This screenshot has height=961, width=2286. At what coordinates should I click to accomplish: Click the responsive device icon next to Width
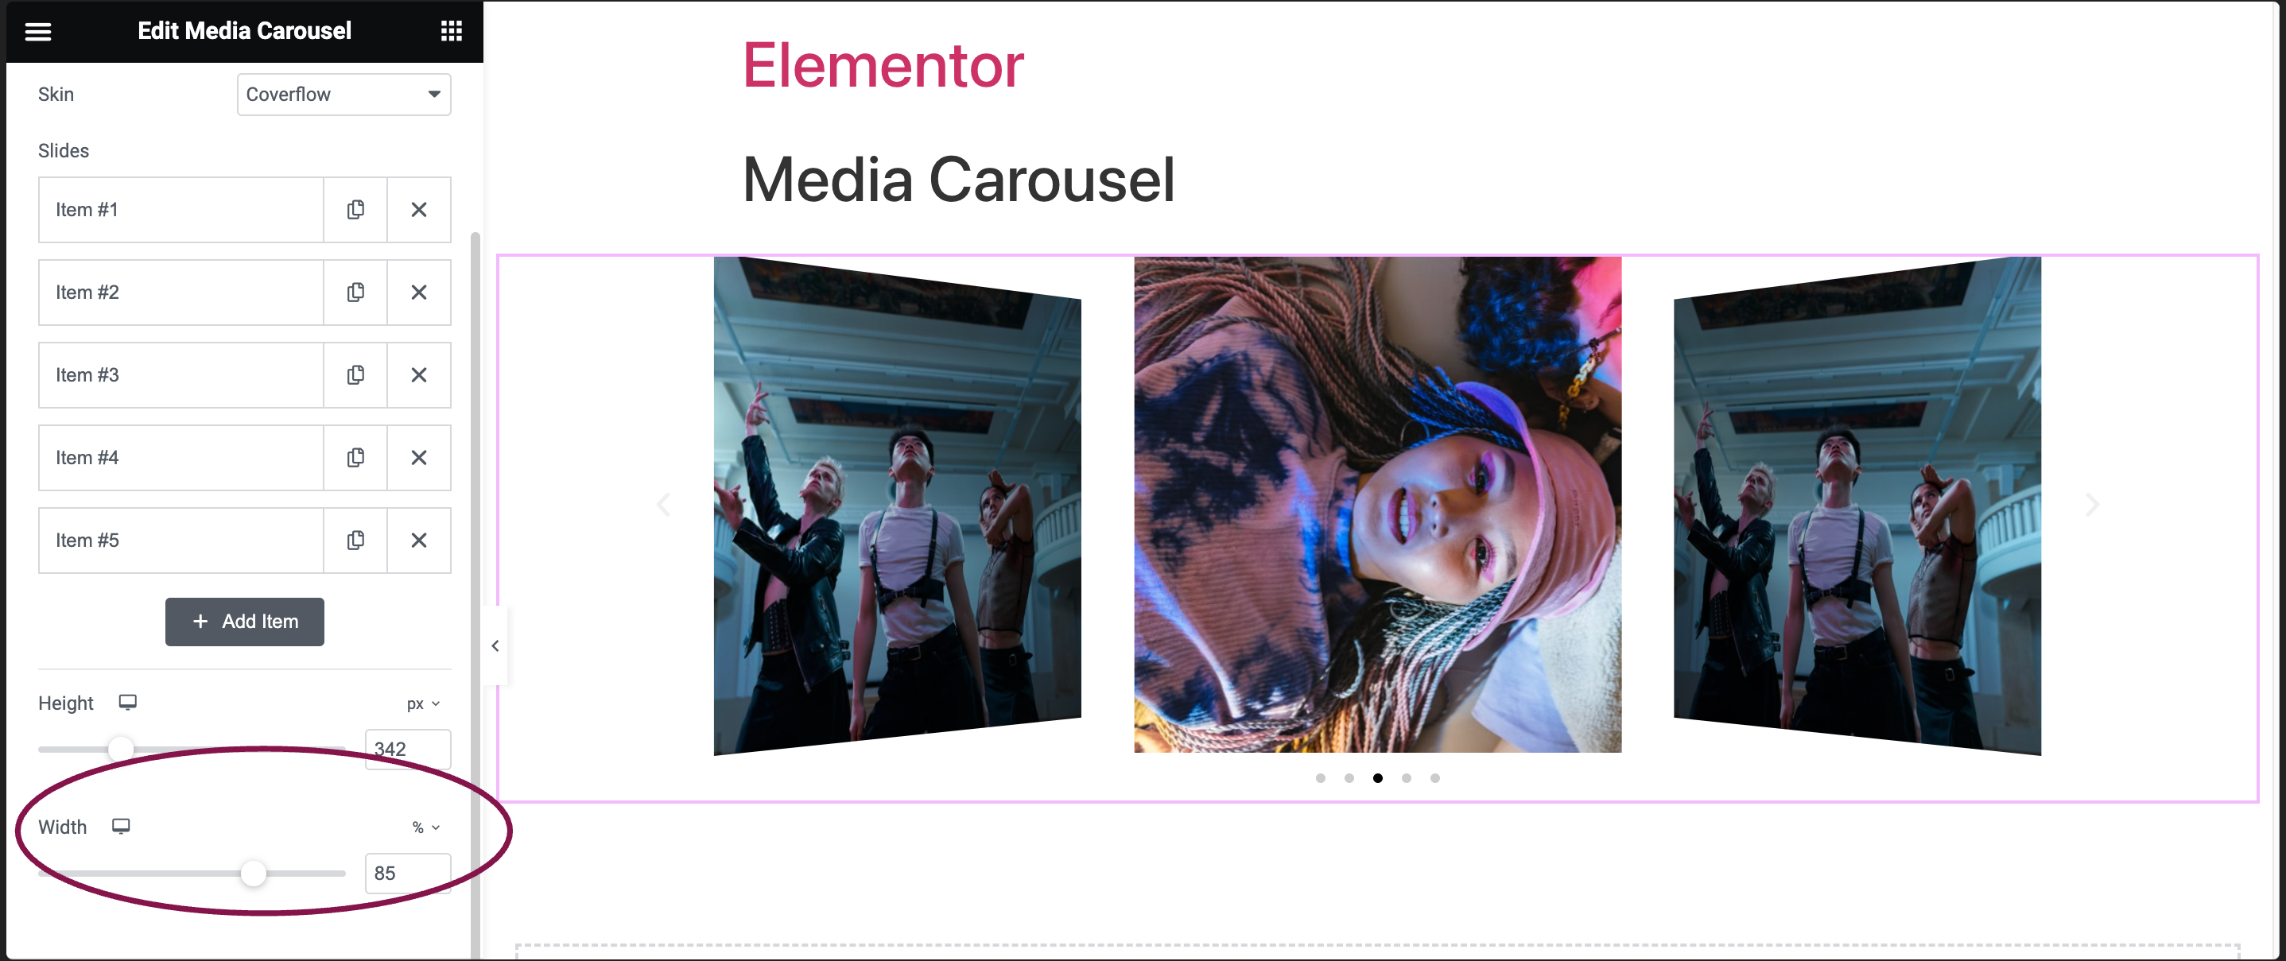point(119,827)
